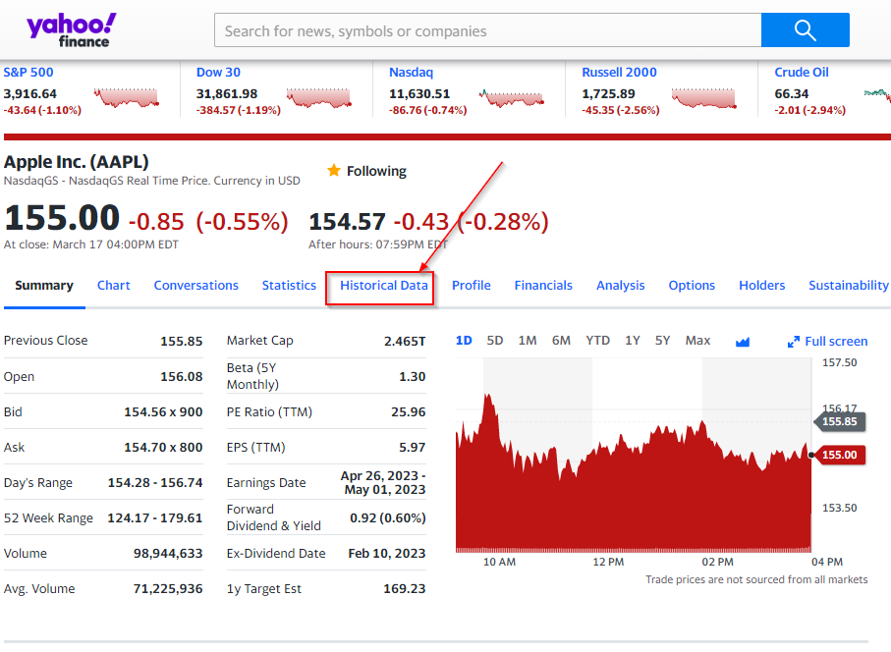The image size is (891, 652).
Task: Switch to the Financials tab
Action: [x=543, y=286]
